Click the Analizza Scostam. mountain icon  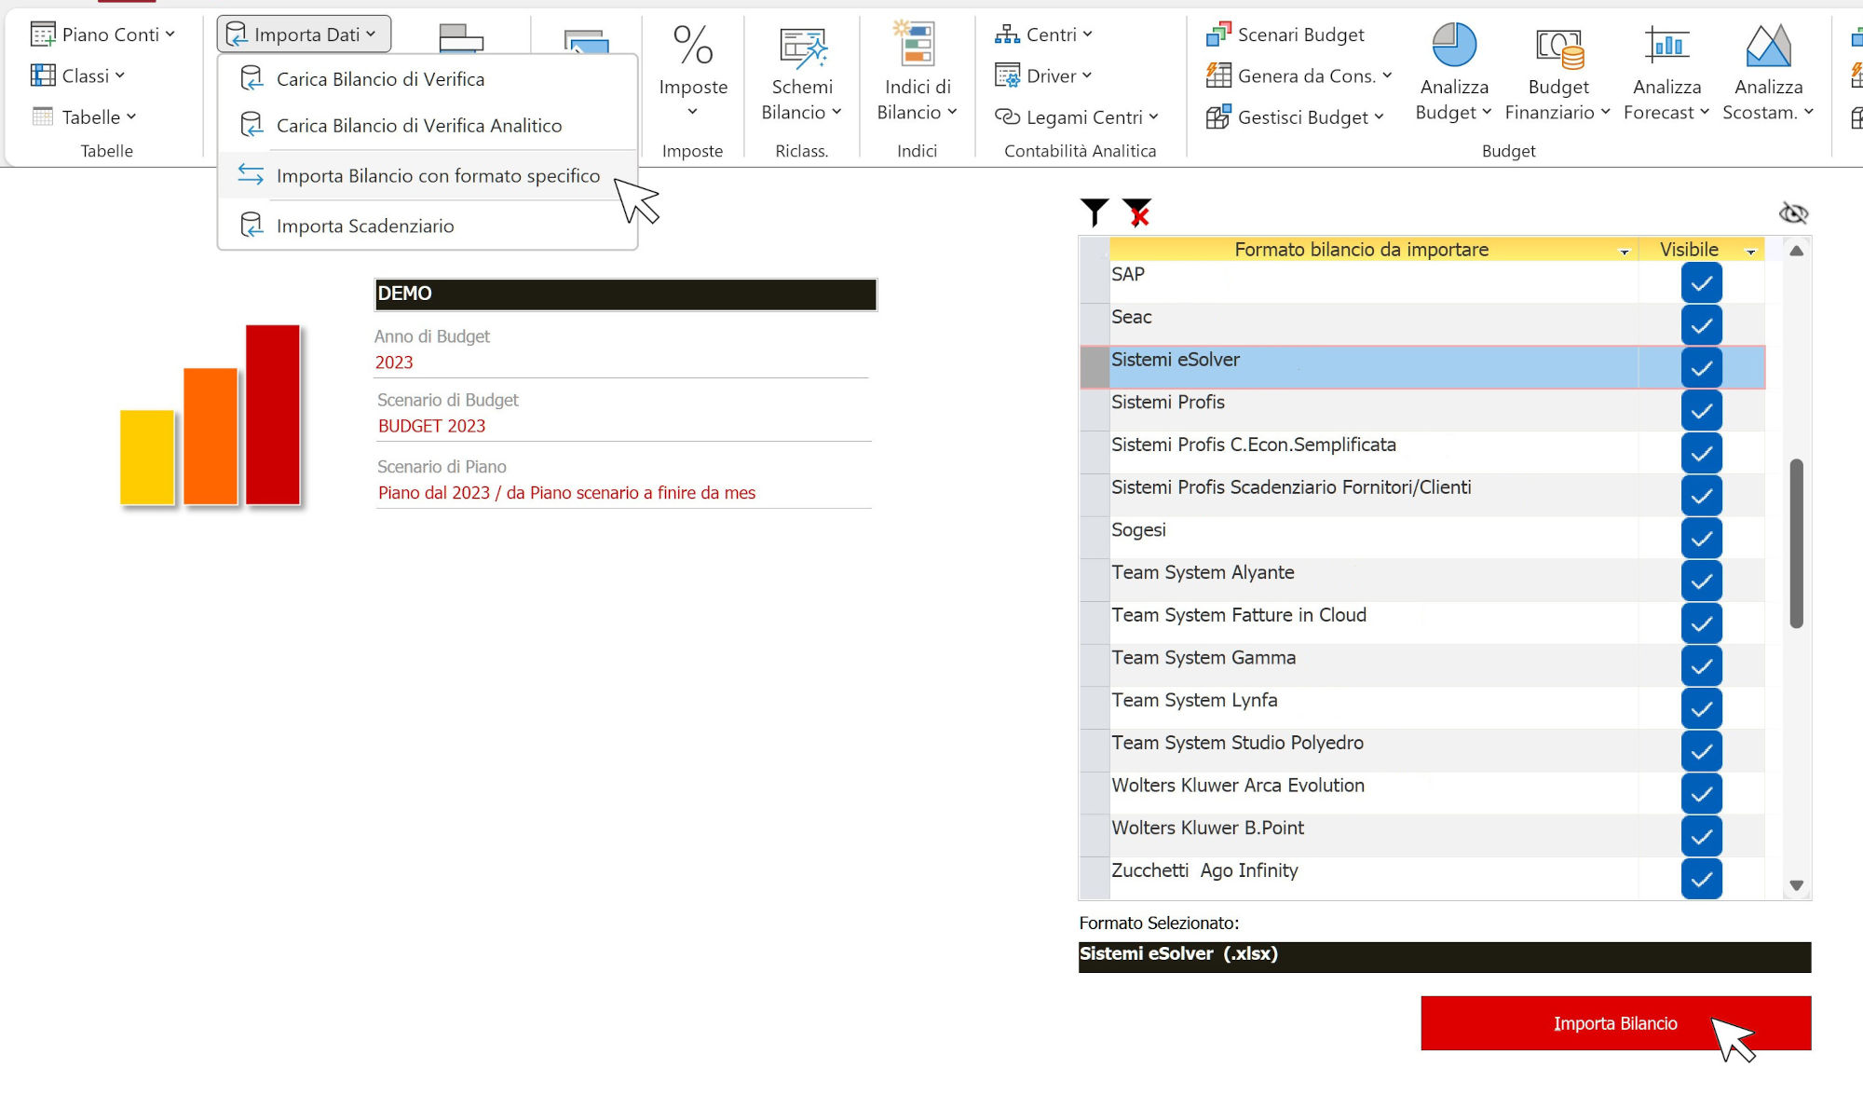[x=1768, y=45]
